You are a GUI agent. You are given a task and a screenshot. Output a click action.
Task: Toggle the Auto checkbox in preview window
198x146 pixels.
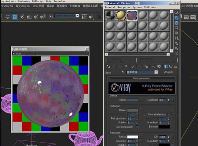(14, 53)
